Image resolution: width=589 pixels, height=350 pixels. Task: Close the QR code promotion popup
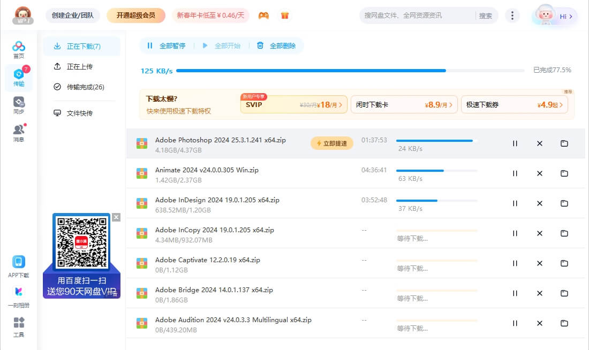pyautogui.click(x=116, y=217)
